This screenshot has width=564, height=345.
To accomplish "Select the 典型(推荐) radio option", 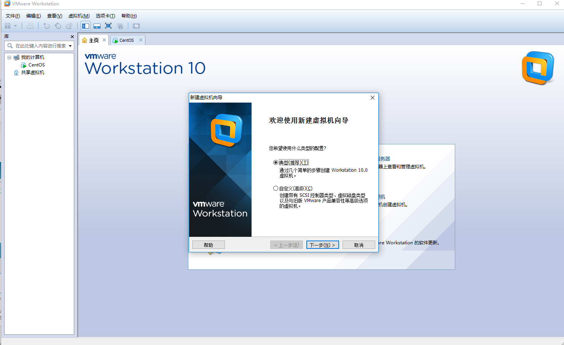I will click(x=276, y=163).
